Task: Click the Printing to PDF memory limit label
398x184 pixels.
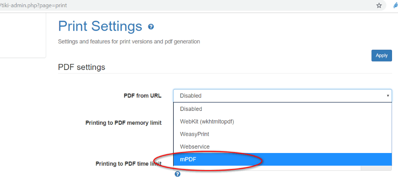Action: click(123, 123)
